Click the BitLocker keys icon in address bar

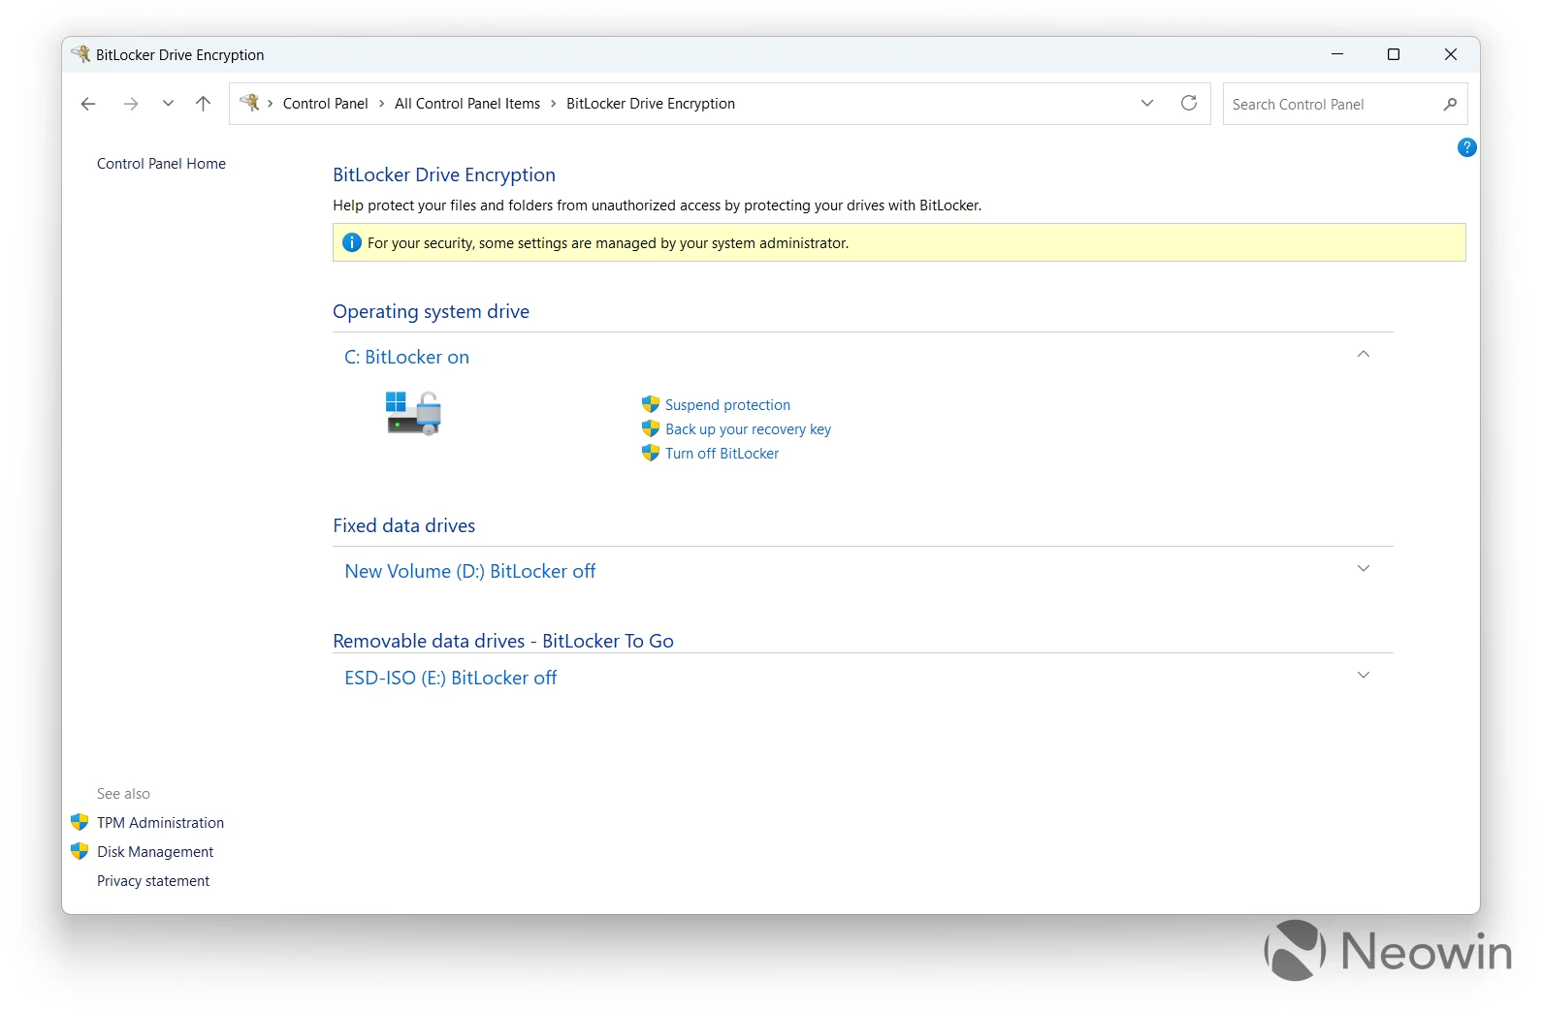pyautogui.click(x=249, y=103)
